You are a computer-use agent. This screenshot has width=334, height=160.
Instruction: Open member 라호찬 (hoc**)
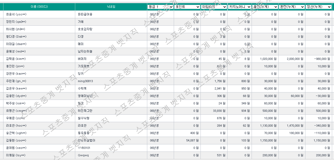(16, 126)
